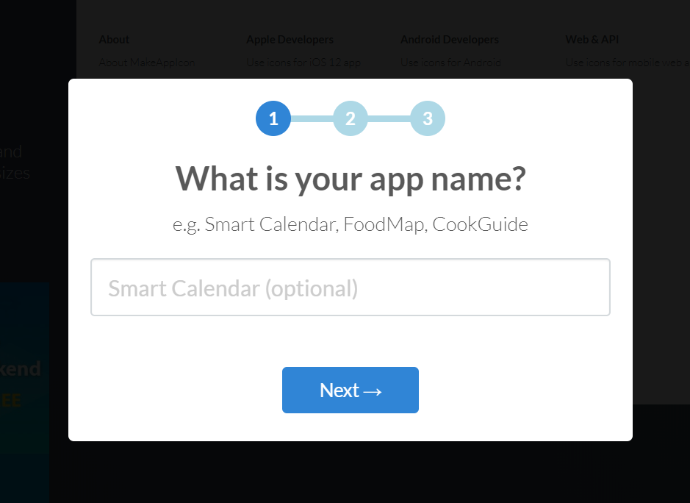Click the example text mentioning FoodMap
The image size is (690, 503).
[351, 224]
